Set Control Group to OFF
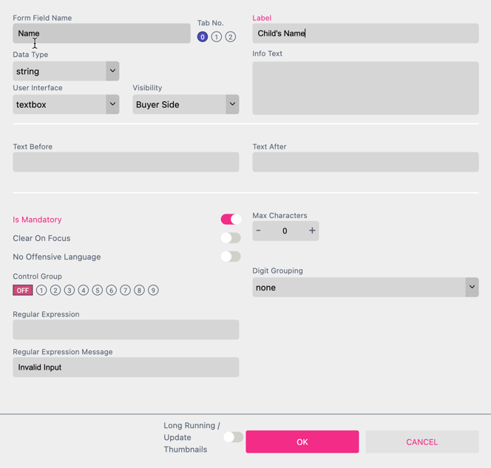Image resolution: width=491 pixels, height=468 pixels. point(23,291)
